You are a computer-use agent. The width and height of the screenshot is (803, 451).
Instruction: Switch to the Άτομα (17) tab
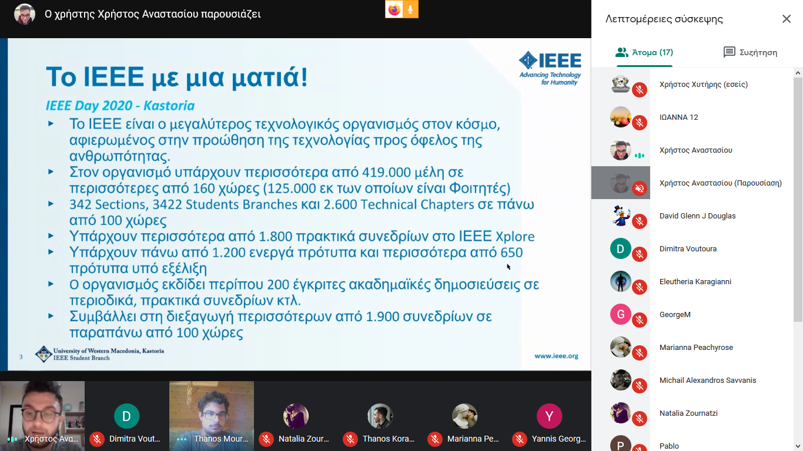click(x=644, y=52)
